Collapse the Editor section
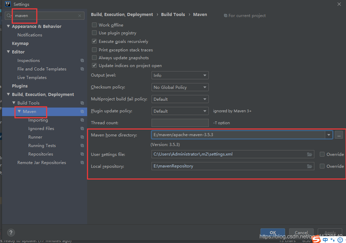 9,52
